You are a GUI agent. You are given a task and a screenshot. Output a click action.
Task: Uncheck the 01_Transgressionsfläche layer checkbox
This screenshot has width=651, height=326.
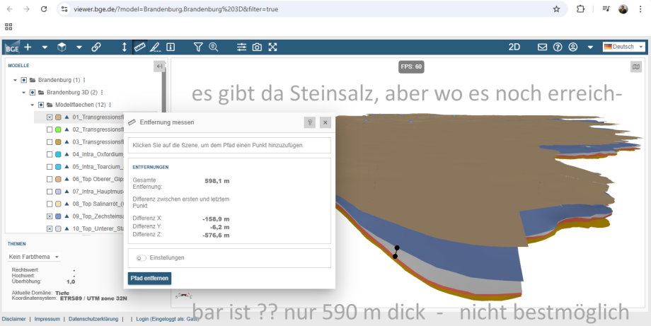coord(50,117)
